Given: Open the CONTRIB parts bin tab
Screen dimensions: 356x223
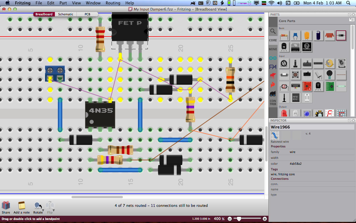Looking at the screenshot, I should click(x=273, y=103).
